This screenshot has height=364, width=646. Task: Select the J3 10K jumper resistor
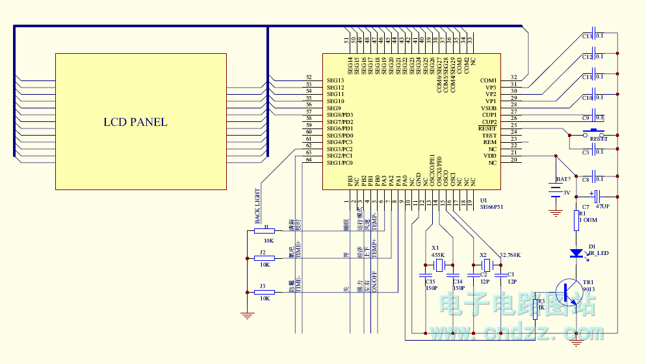tap(265, 293)
